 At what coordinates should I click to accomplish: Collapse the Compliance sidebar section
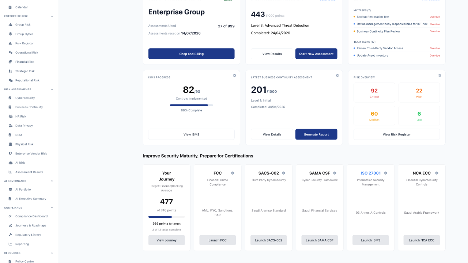point(52,207)
